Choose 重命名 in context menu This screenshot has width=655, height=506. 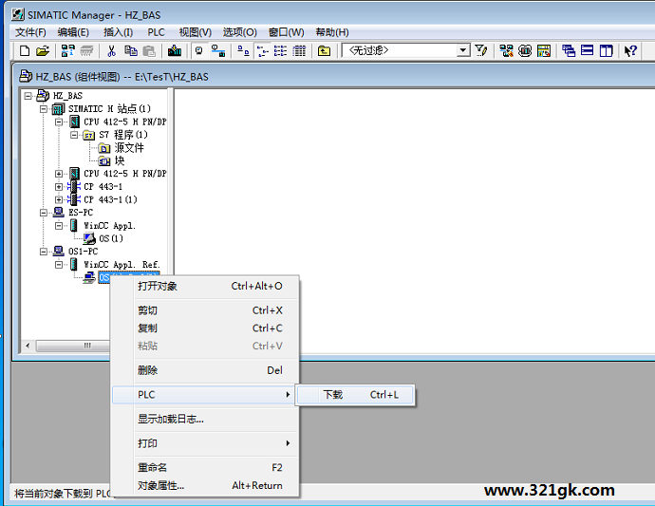206,468
